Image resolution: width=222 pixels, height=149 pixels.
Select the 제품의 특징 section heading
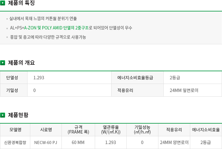click(21, 3)
